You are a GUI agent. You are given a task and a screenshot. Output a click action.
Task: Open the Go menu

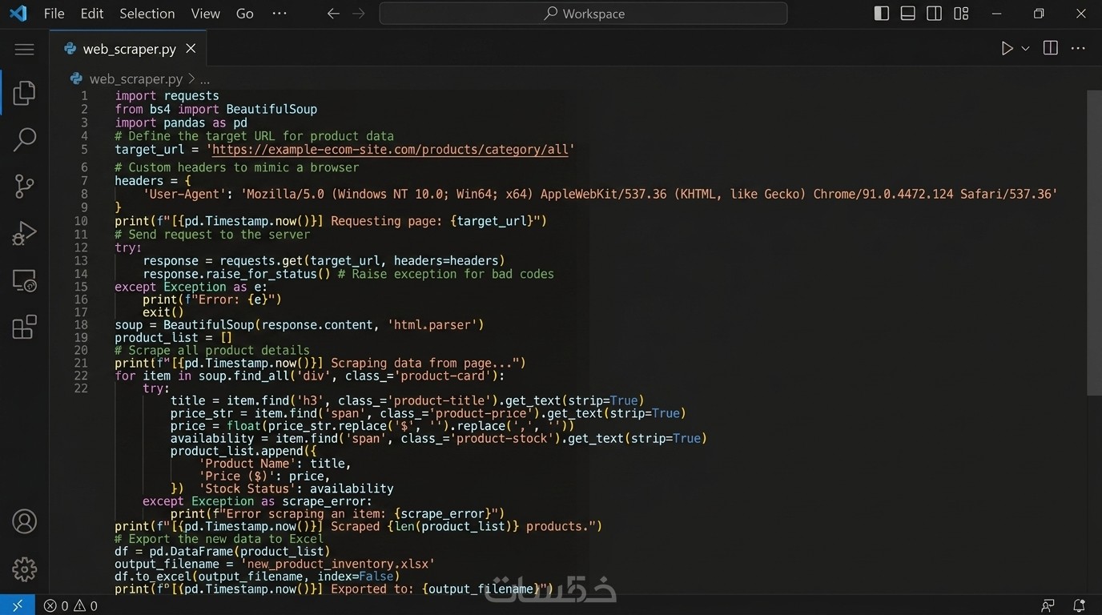245,14
